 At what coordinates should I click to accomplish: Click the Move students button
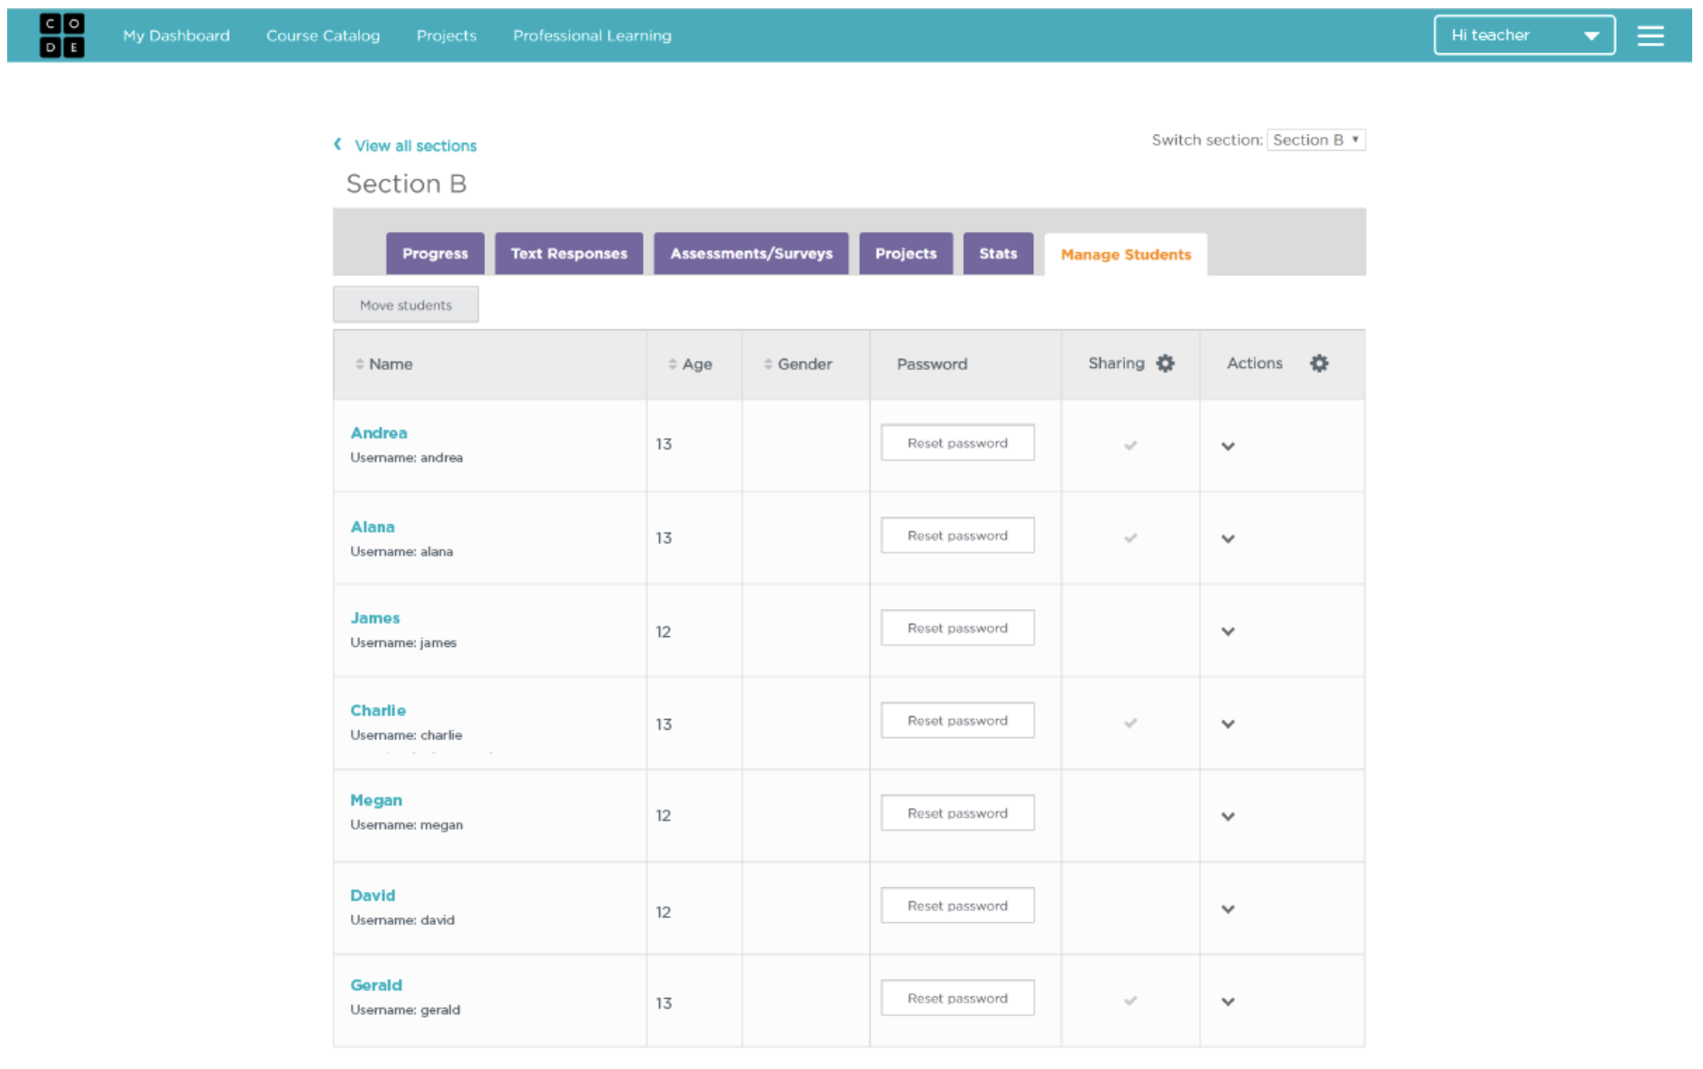(x=405, y=305)
